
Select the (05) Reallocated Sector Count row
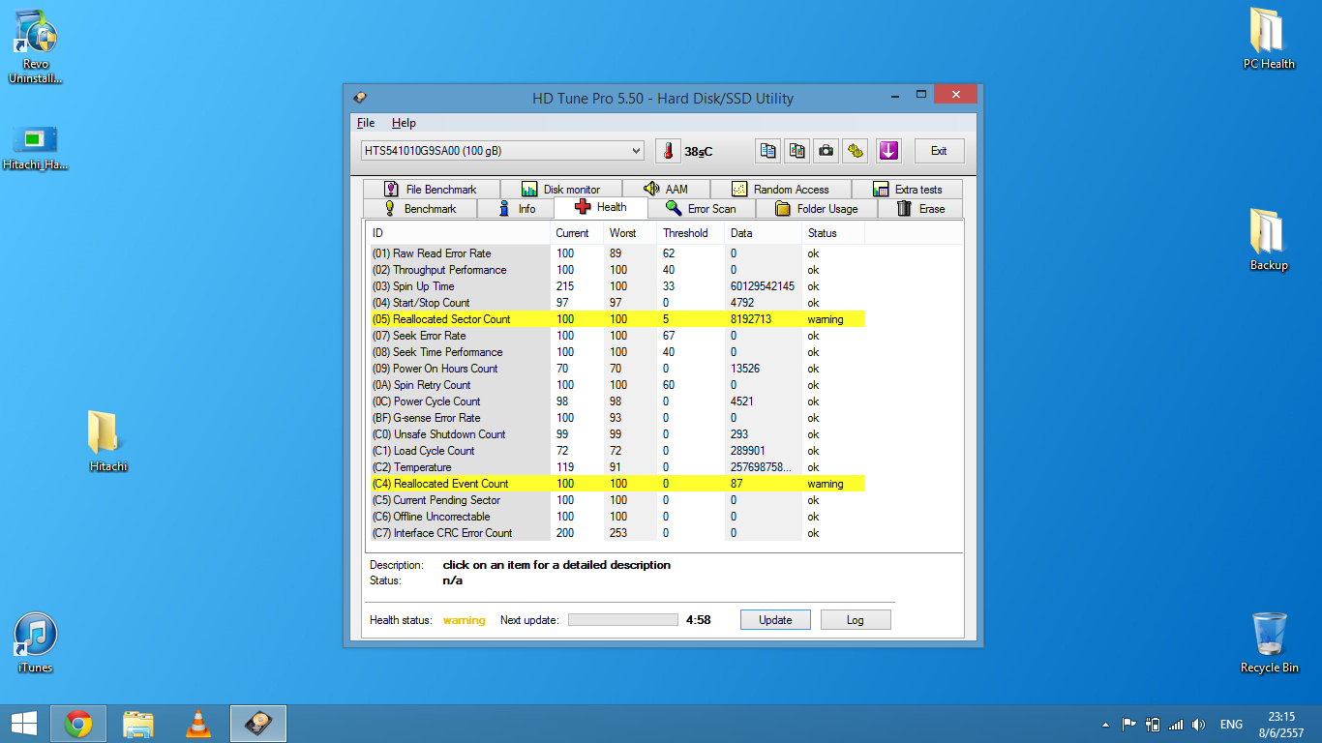[x=616, y=319]
